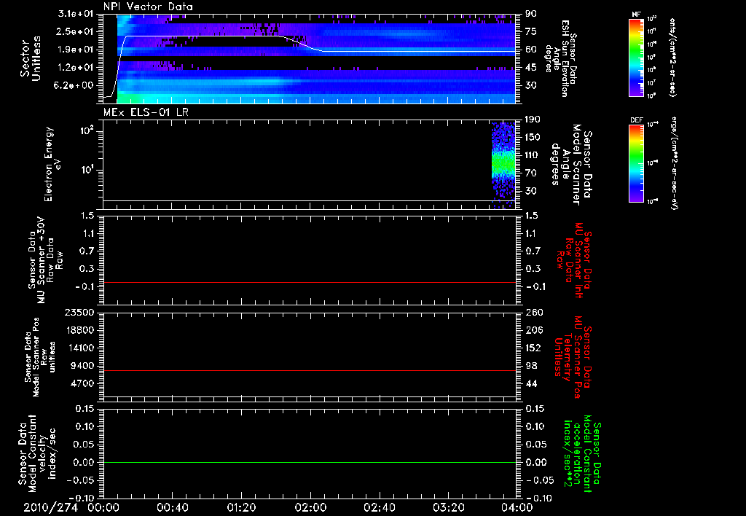The image size is (746, 516).
Task: Click the 44 telemetry tick value
Action: click(531, 383)
